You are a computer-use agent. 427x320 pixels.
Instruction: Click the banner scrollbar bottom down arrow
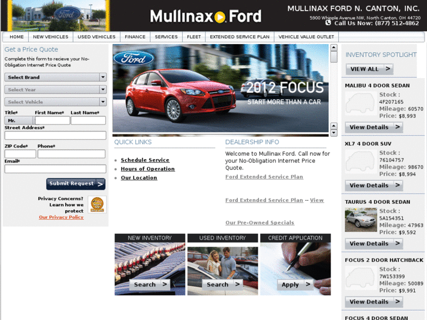334,133
